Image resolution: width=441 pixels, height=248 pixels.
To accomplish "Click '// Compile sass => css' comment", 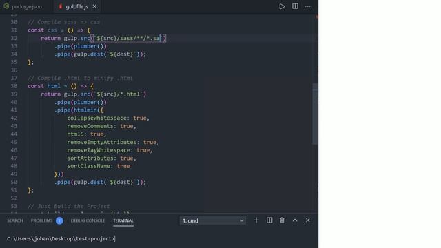I will click(x=64, y=22).
